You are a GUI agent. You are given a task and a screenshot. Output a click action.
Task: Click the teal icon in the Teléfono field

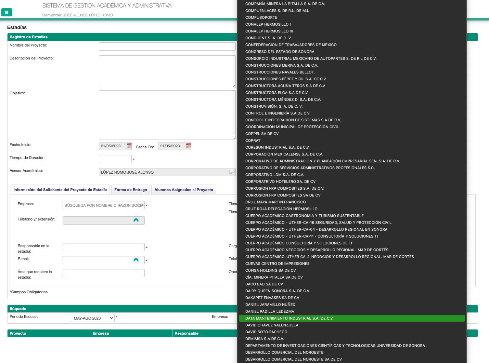(x=136, y=220)
